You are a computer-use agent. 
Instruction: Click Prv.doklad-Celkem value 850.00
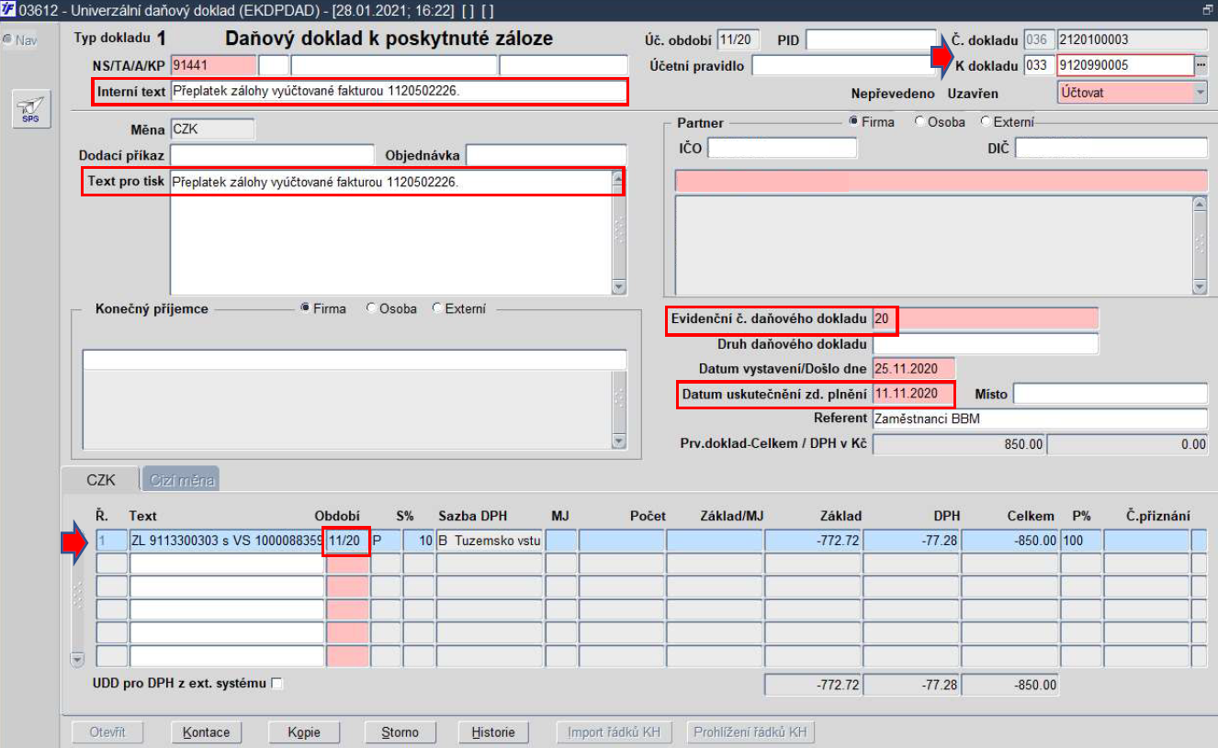pos(959,444)
